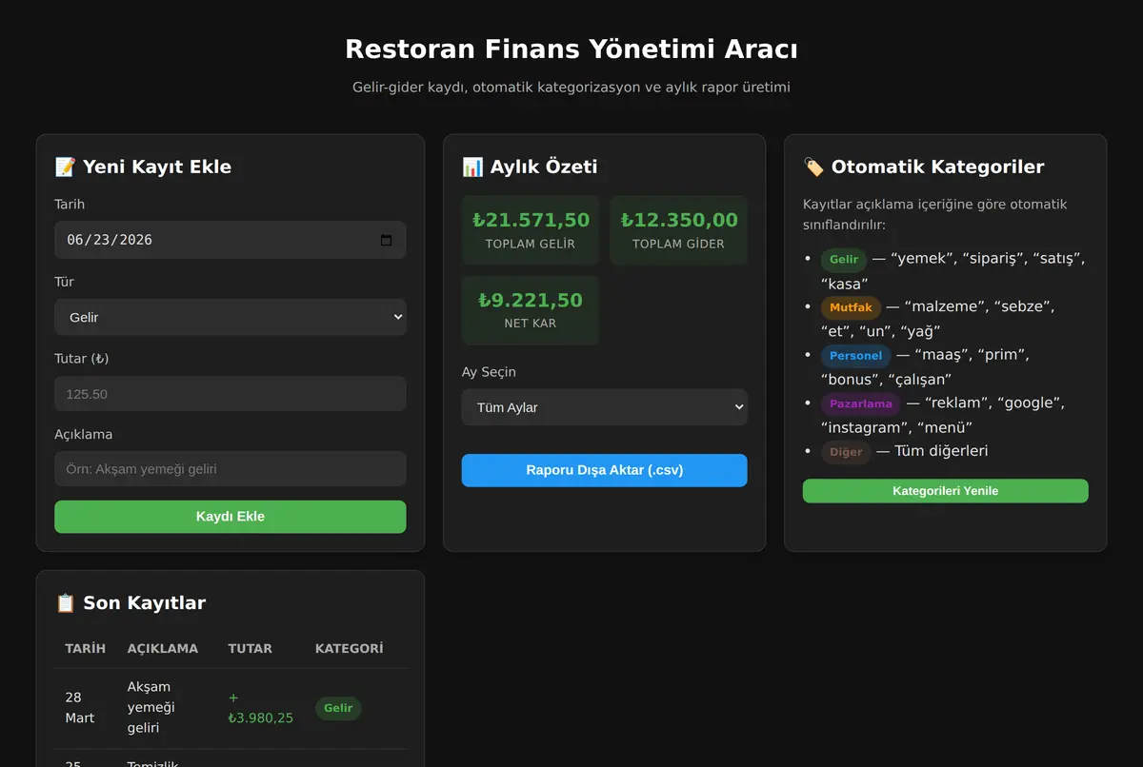
Task: Select the Diğer category badge
Action: pyautogui.click(x=846, y=452)
